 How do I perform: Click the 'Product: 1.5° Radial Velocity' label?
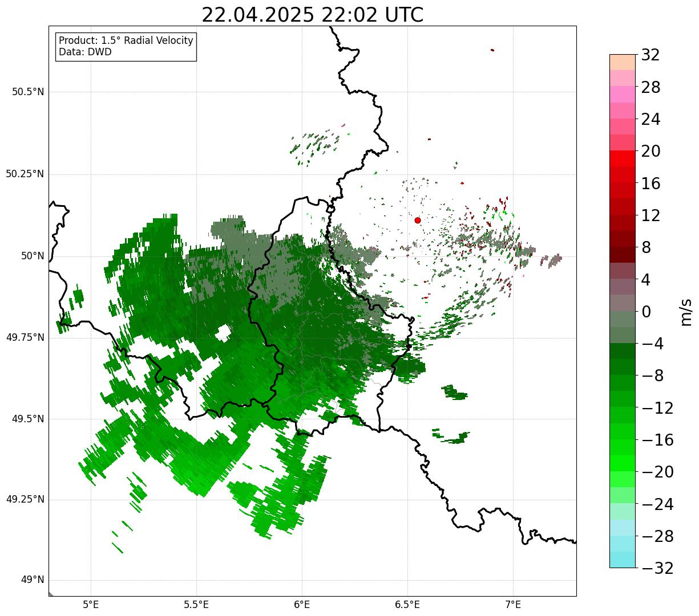(126, 41)
